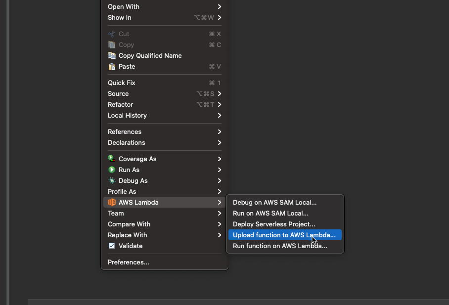Expand the AWS Lambda submenu arrow

point(220,203)
